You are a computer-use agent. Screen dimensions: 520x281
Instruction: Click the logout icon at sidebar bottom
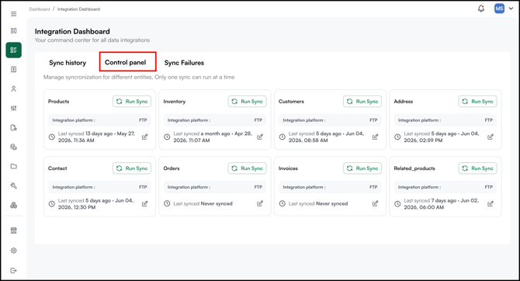click(14, 270)
